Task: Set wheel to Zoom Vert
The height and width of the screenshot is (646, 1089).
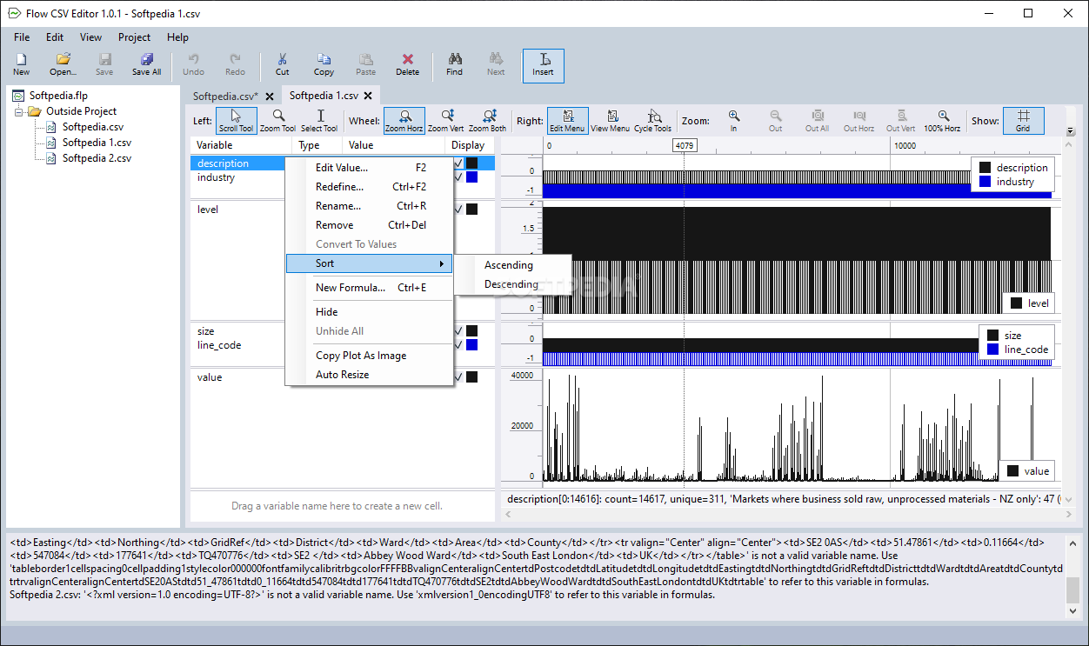Action: point(445,121)
